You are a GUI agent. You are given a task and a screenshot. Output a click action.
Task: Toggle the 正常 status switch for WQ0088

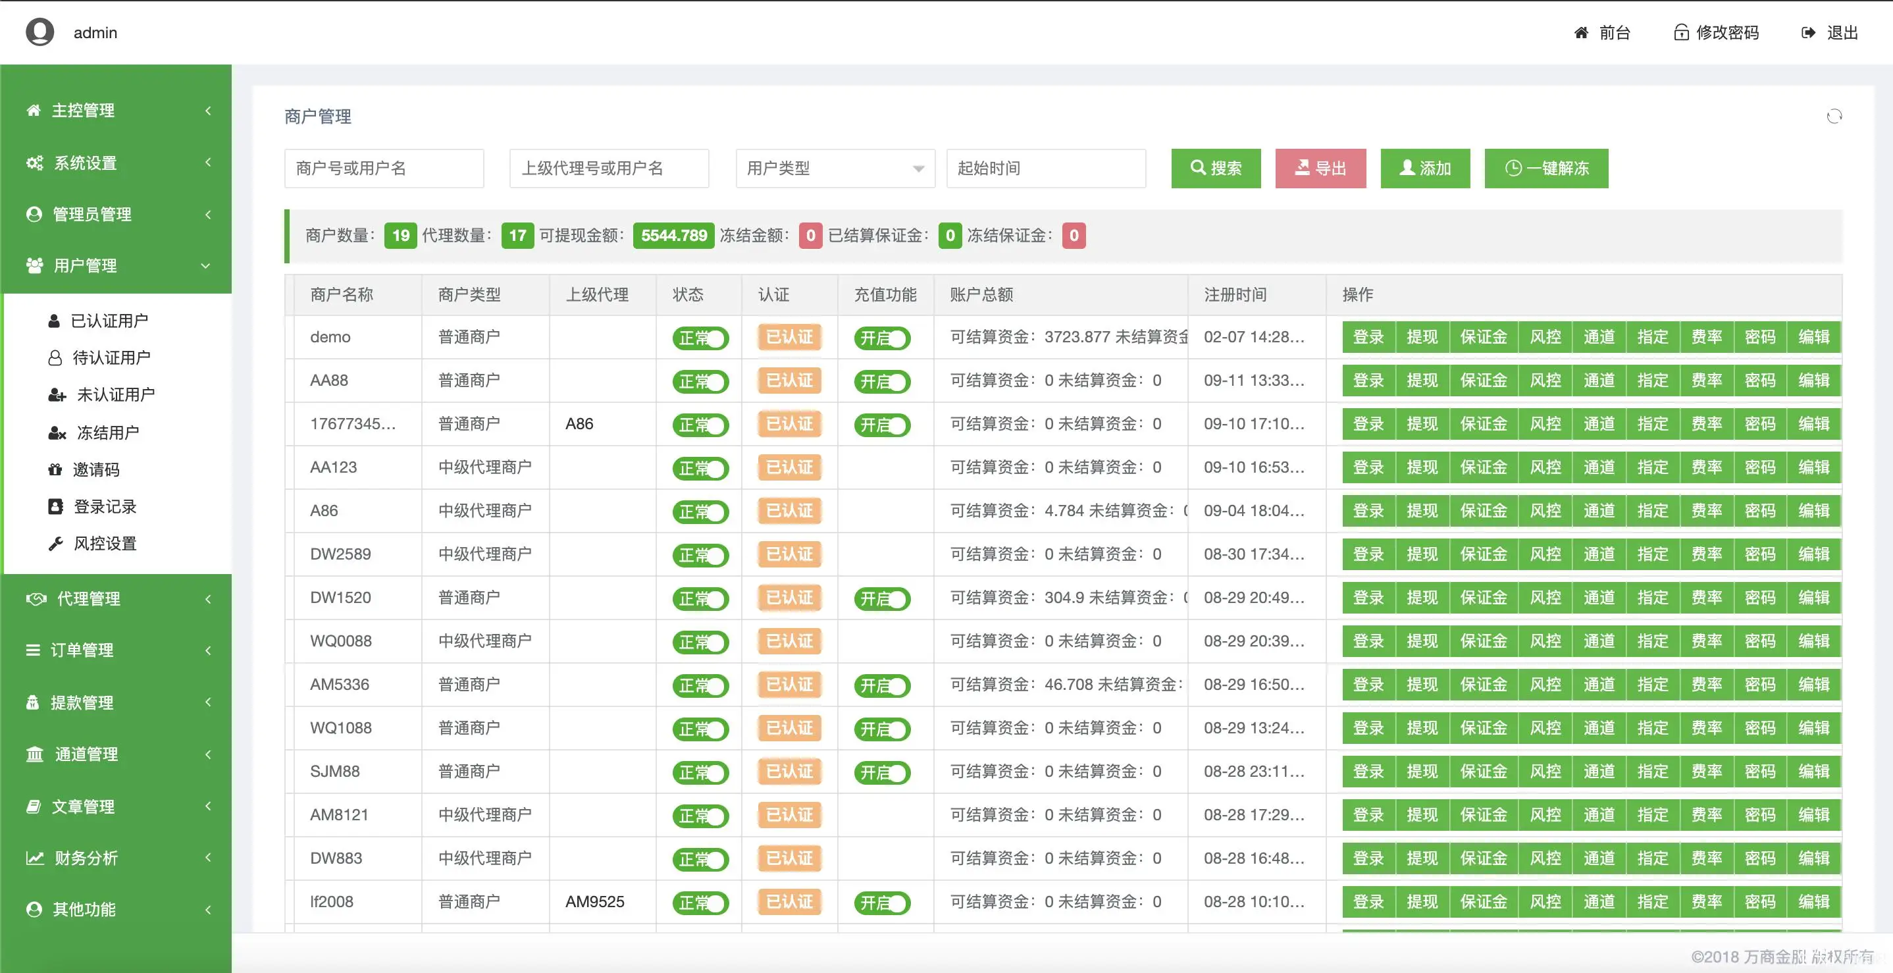pos(700,642)
